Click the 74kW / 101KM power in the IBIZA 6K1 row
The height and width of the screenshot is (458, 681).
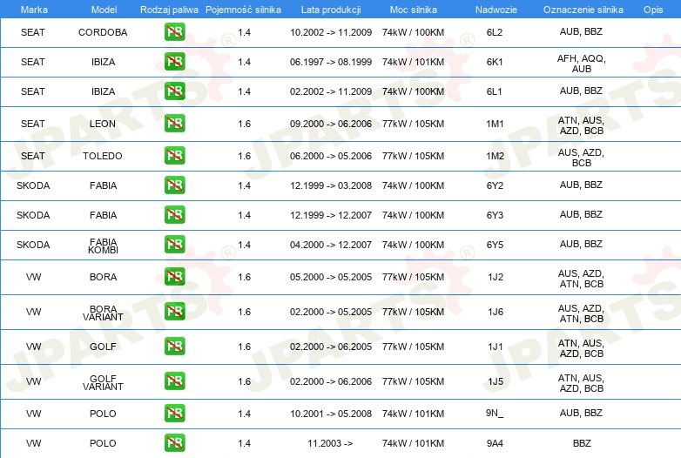click(x=413, y=62)
